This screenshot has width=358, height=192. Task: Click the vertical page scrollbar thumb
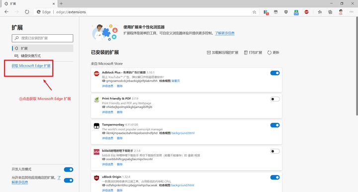(357, 66)
